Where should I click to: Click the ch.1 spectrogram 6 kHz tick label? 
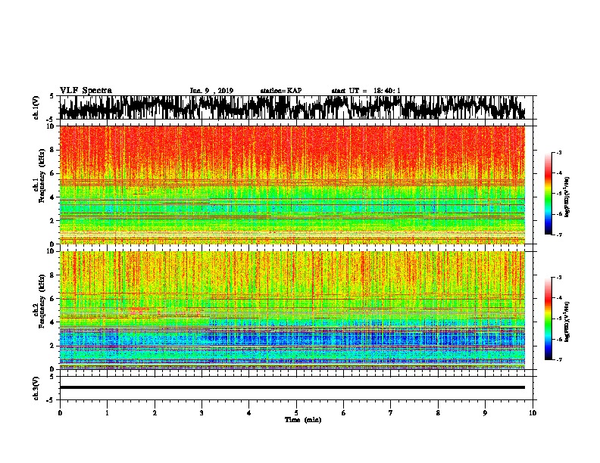point(52,174)
